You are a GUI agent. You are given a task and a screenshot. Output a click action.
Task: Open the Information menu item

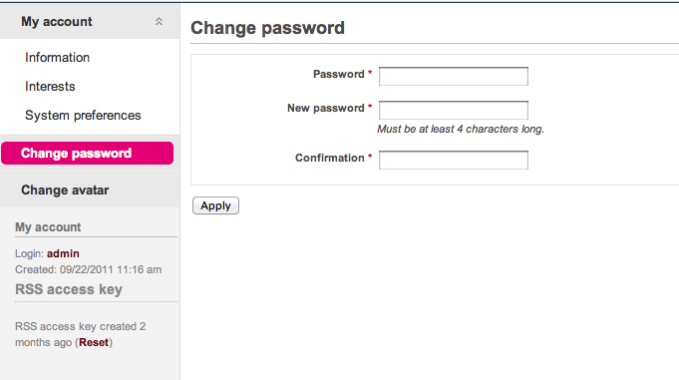(57, 58)
